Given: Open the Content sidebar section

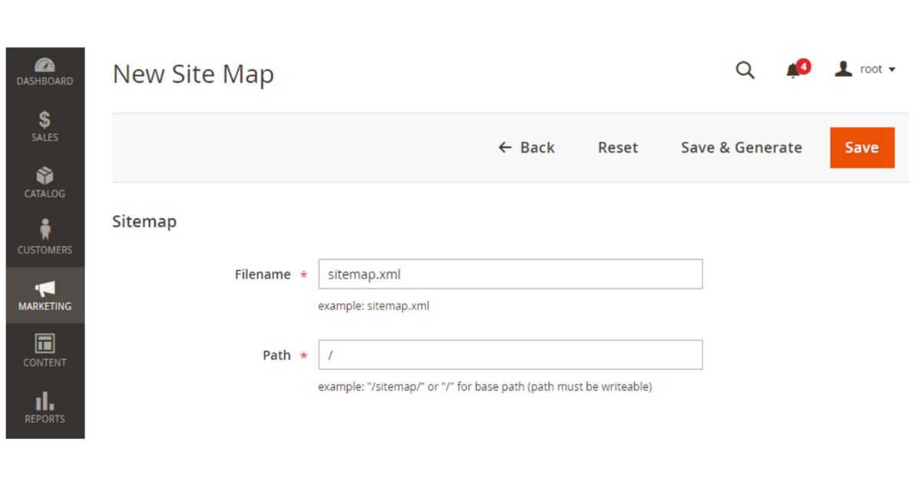Looking at the screenshot, I should (45, 352).
